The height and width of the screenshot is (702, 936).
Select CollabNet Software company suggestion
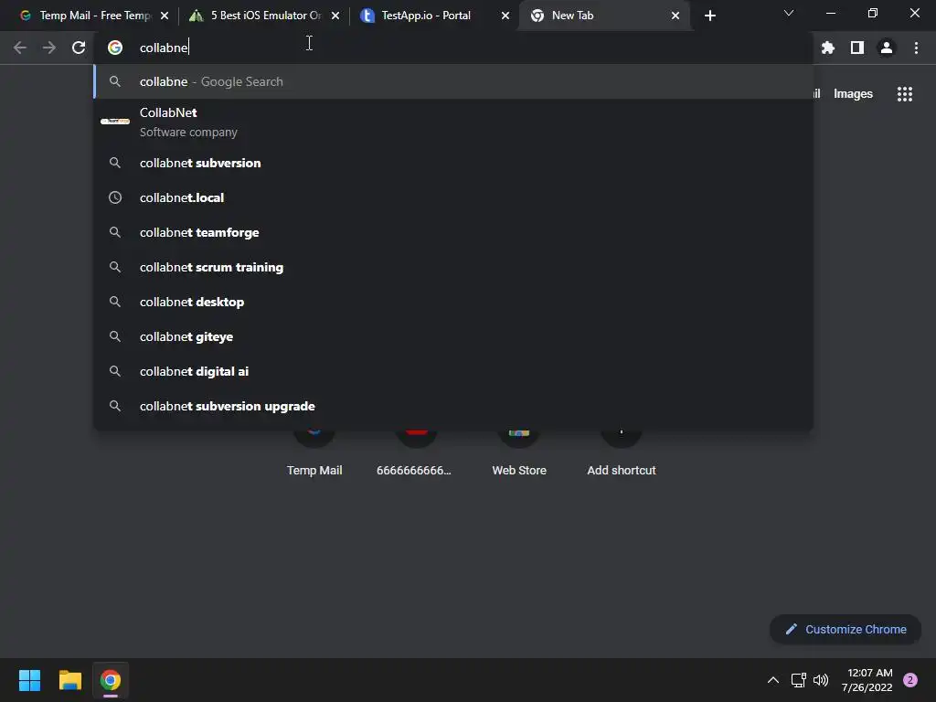pos(453,122)
